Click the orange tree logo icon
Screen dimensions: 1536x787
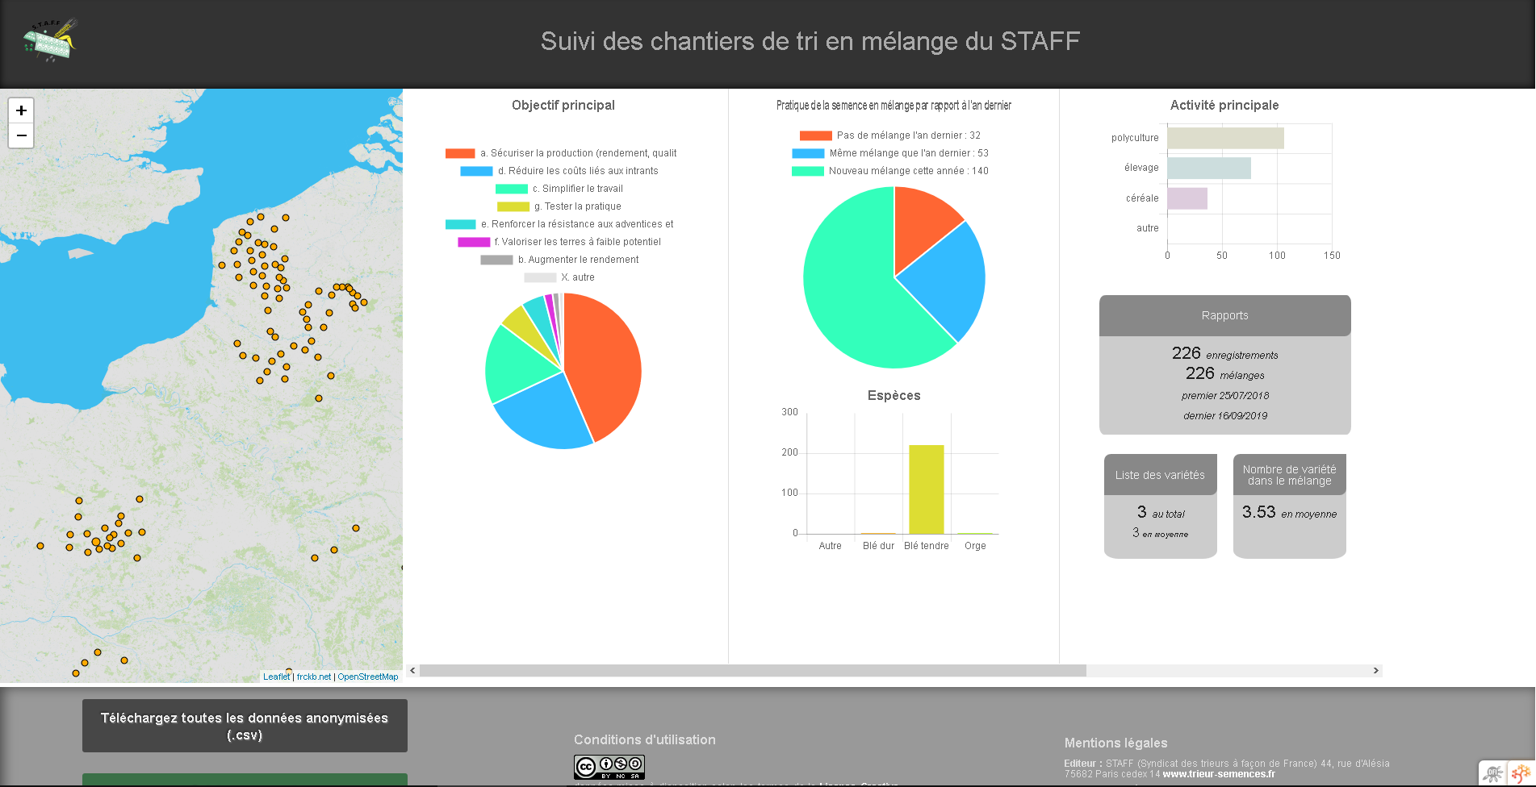tap(1521, 773)
